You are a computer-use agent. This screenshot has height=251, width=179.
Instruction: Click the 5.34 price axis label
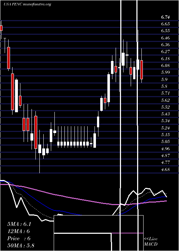tap(165, 121)
